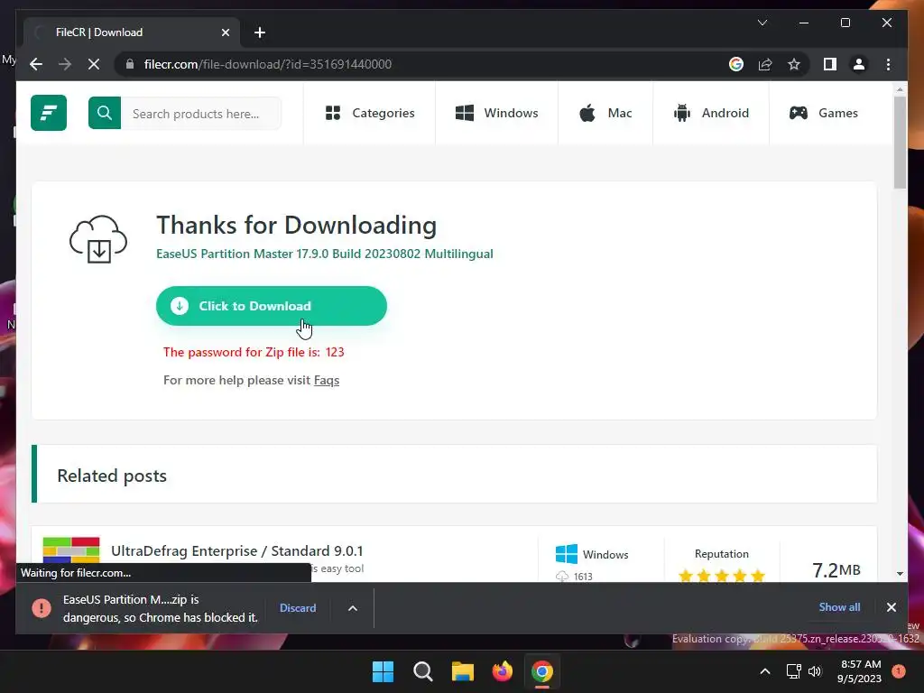This screenshot has width=924, height=693.
Task: Click the FileCR green logo icon
Action: click(49, 113)
